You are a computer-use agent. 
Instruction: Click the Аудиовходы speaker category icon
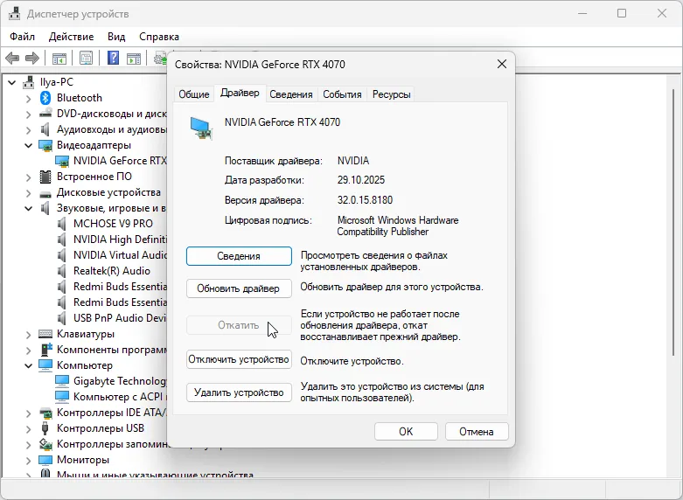[x=45, y=129]
